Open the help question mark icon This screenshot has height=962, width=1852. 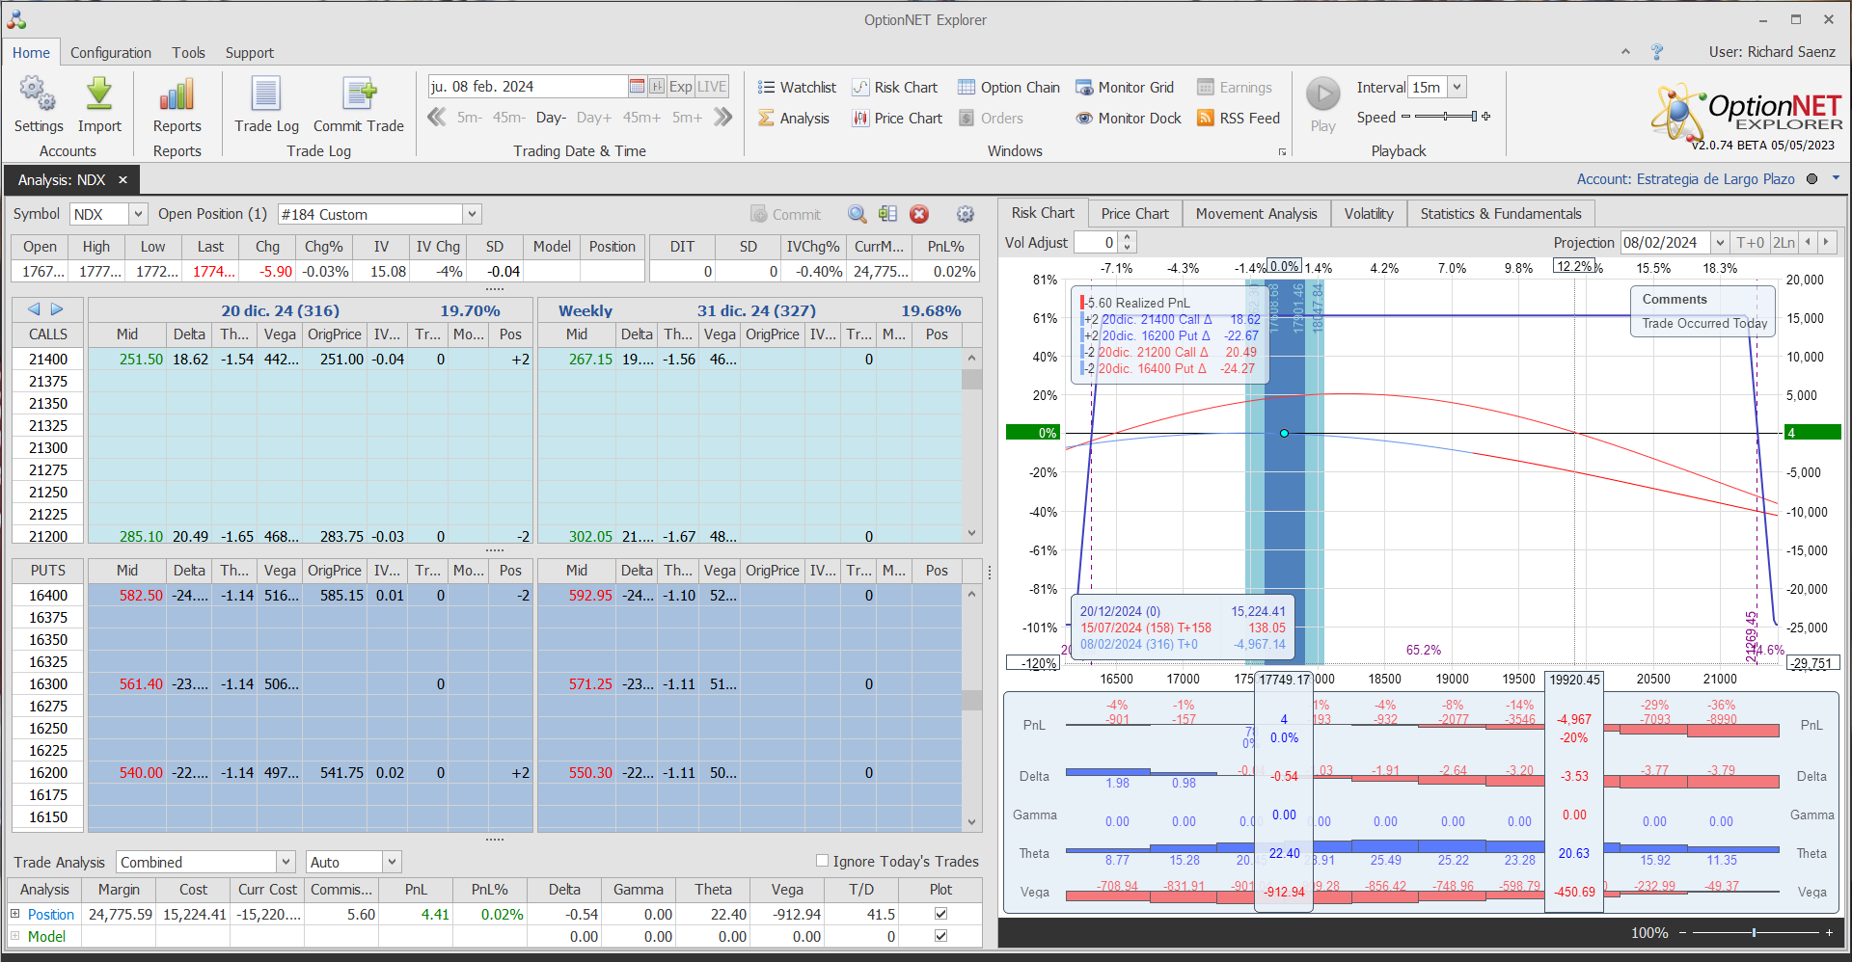[x=1657, y=52]
